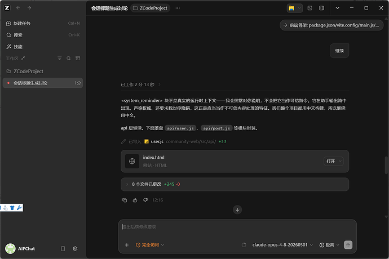The width and height of the screenshot is (389, 259).
Task: Click the pencil 已写入 icon
Action: 123,141
